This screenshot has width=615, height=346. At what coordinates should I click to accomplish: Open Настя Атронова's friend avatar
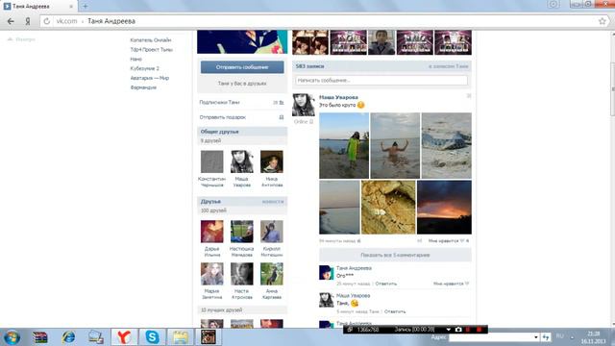241,274
